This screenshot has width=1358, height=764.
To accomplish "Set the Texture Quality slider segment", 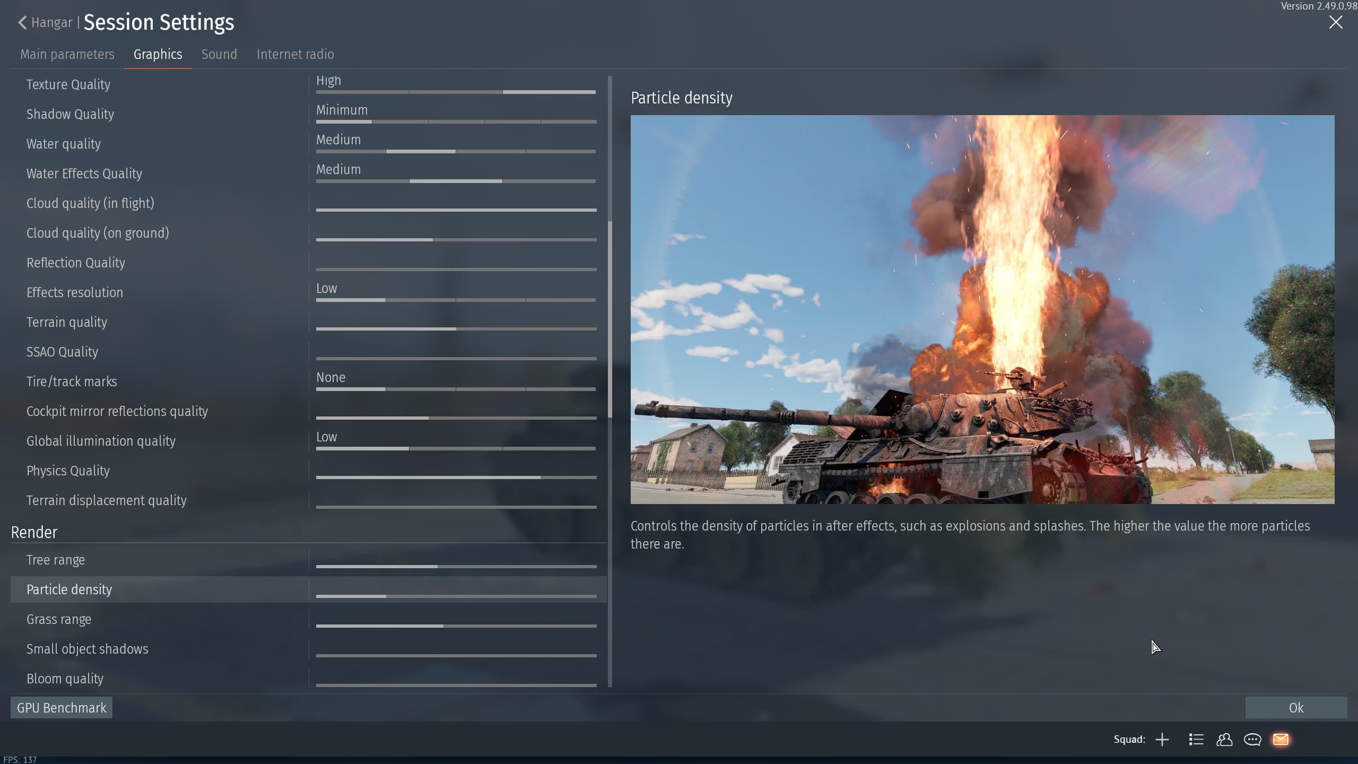I will [x=456, y=92].
